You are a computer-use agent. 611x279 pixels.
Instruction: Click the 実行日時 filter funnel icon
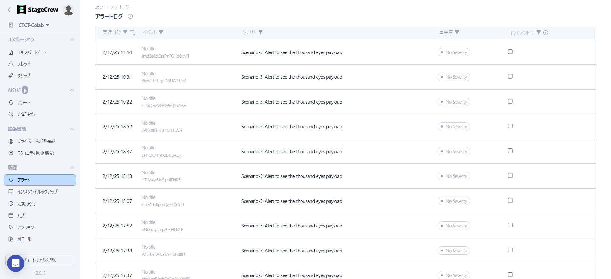125,32
